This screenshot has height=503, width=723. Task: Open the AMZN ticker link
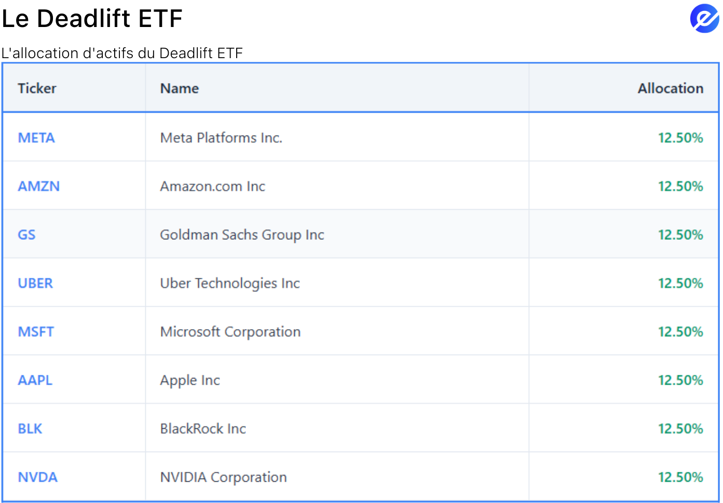point(39,186)
